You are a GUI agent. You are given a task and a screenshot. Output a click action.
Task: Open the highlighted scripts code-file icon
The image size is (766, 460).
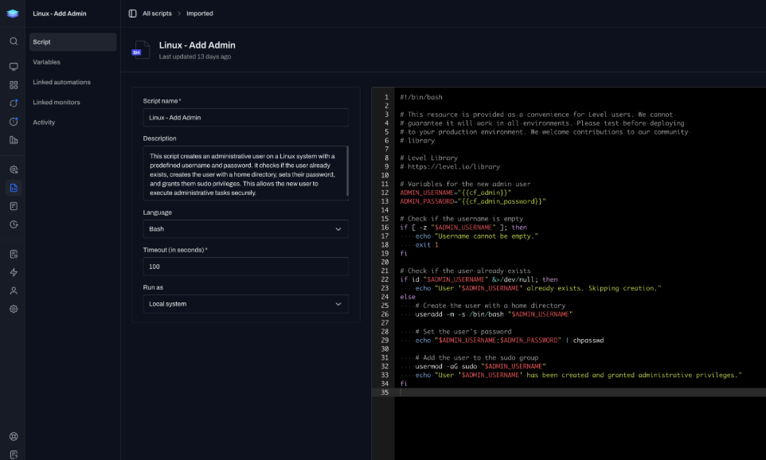pyautogui.click(x=14, y=188)
